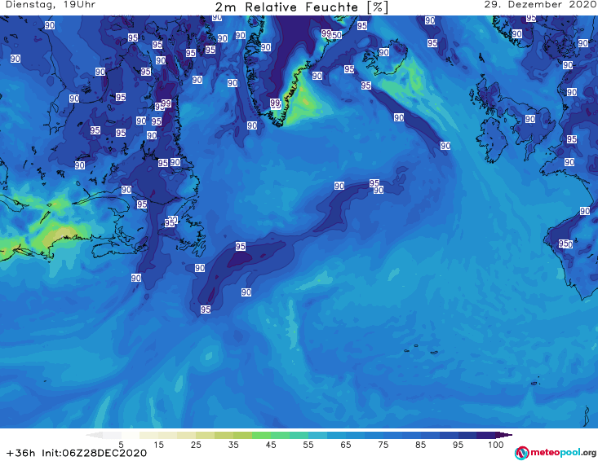
Task: Click the legend value '100'
Action: point(496,445)
